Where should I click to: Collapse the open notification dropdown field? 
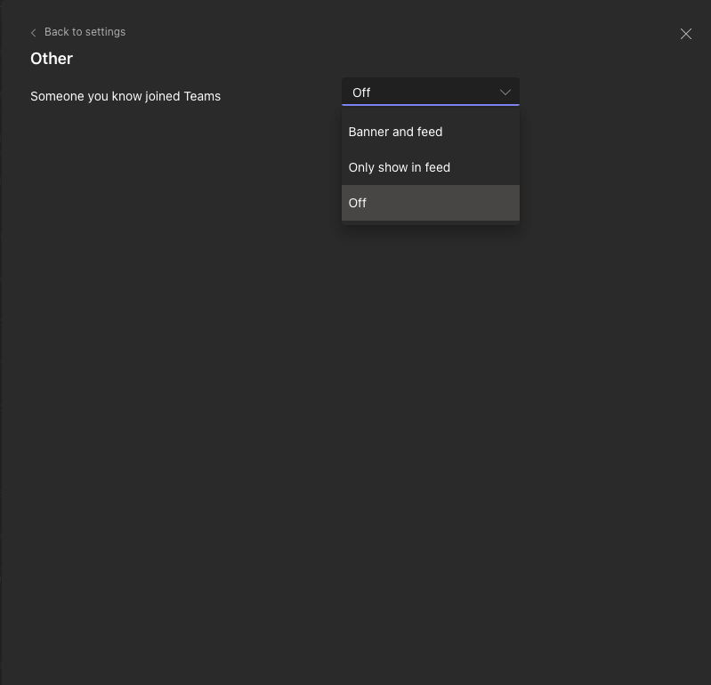[431, 92]
